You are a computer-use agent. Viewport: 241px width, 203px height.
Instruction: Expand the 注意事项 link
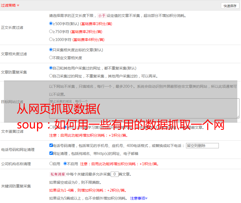coord(139,198)
